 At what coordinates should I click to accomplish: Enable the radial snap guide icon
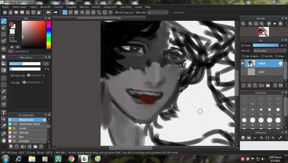[88, 12]
